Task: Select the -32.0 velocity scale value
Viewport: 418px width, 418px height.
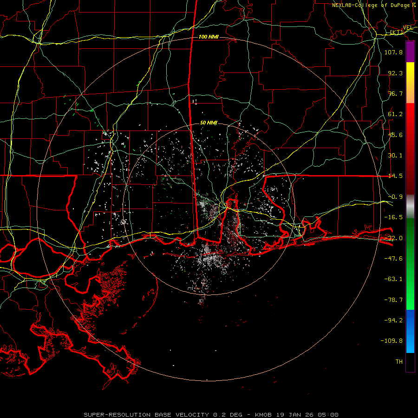Action: [393, 238]
